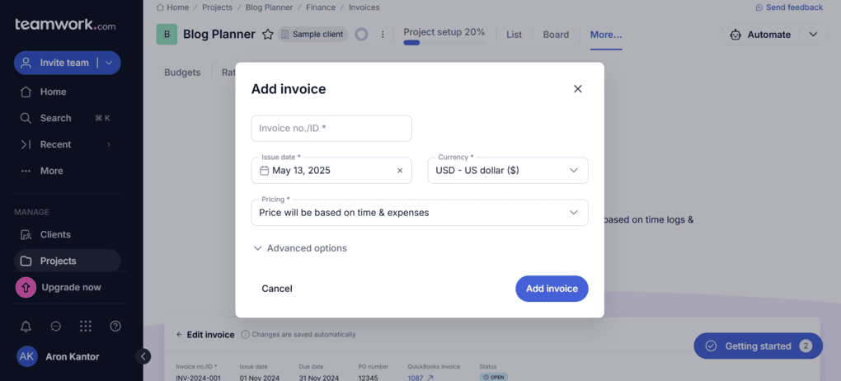Switch to the List tab

tap(514, 35)
